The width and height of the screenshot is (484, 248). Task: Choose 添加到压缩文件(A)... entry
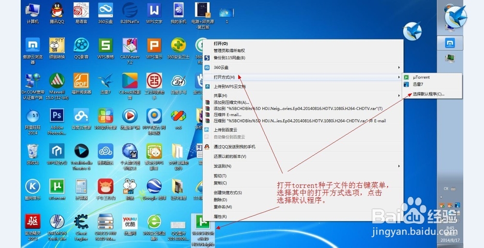(303, 102)
